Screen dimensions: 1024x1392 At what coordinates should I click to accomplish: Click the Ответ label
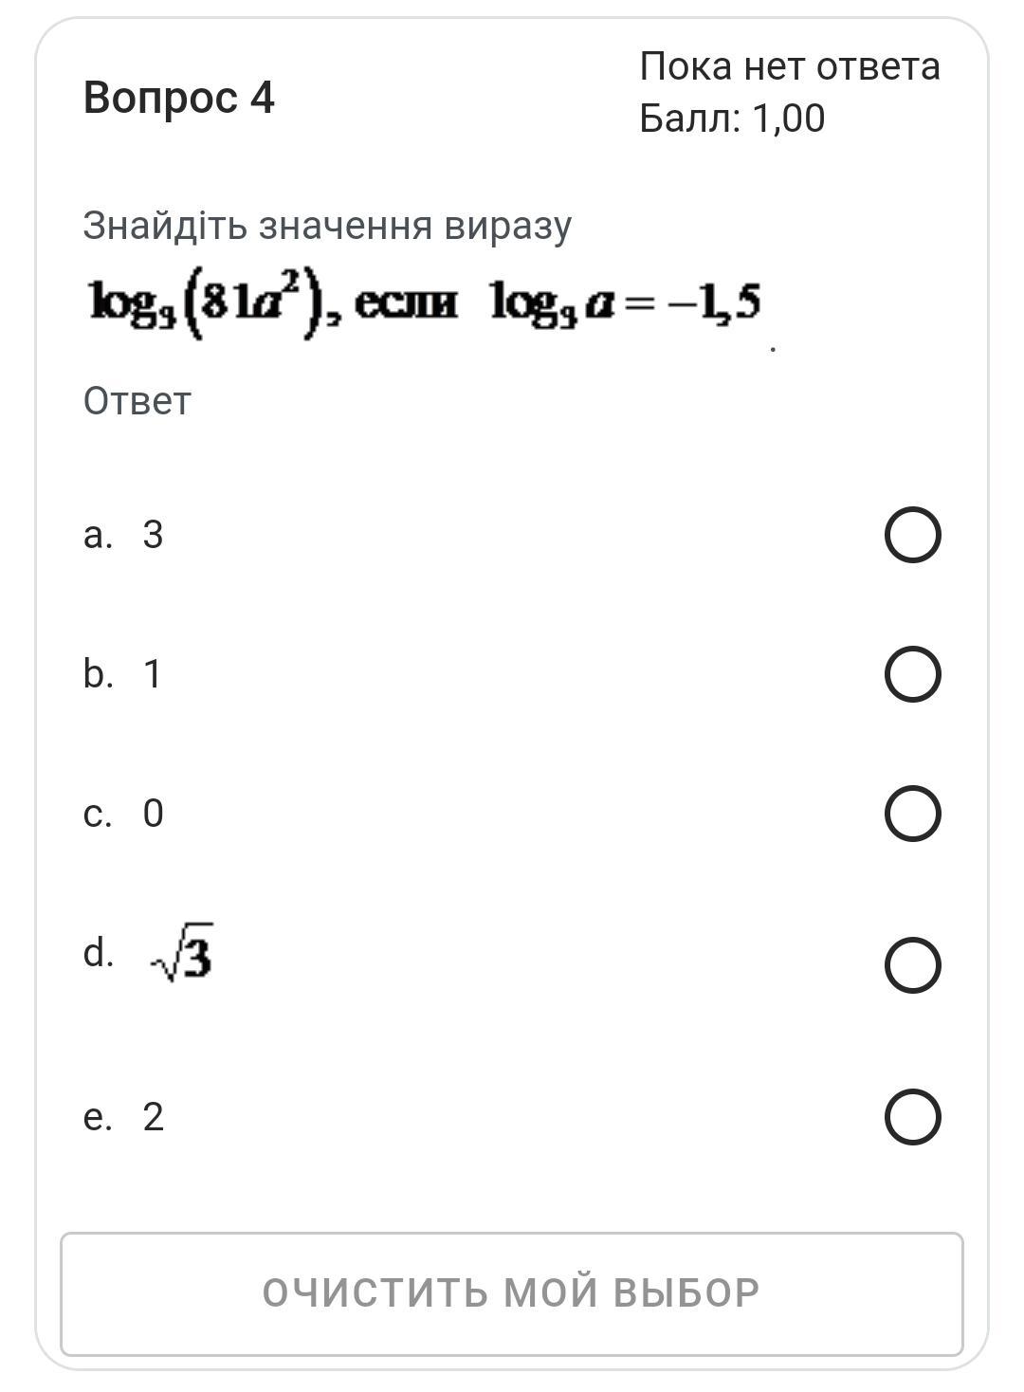pyautogui.click(x=137, y=401)
